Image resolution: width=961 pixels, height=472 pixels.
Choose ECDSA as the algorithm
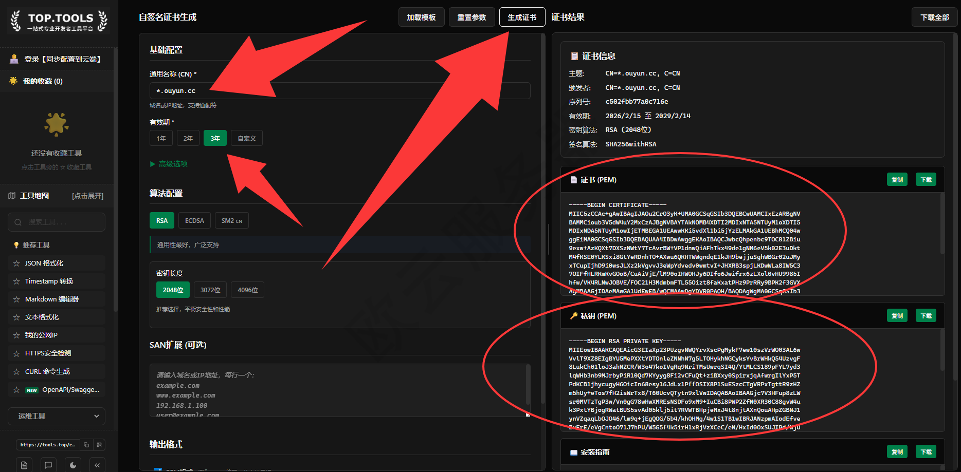(194, 221)
